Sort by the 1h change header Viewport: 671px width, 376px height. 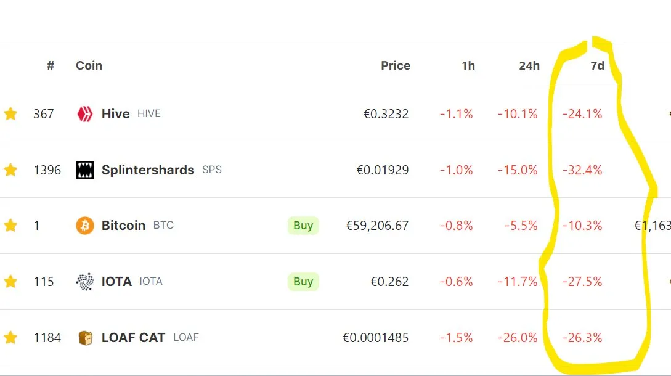(x=468, y=65)
